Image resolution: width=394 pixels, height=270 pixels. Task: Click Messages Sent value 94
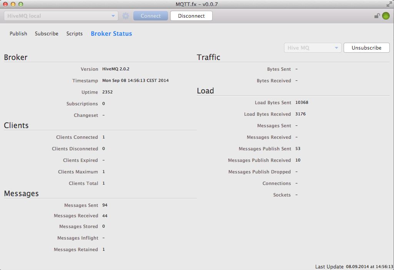(x=105, y=205)
